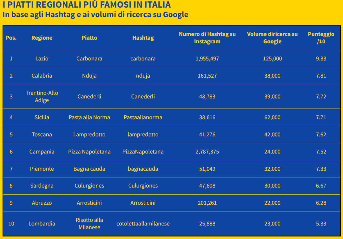Select the 'lampredotto' hashtag cell
The width and height of the screenshot is (343, 239).
143,134
